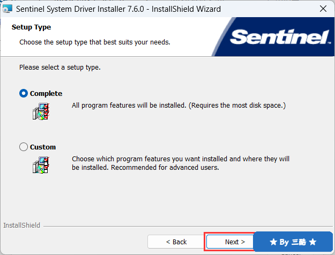Click the "Custom" label text
The image size is (335, 255).
43,147
